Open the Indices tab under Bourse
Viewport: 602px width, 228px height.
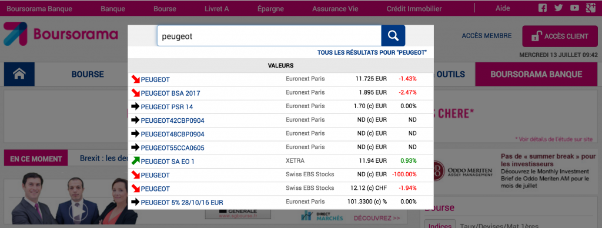tap(440, 224)
